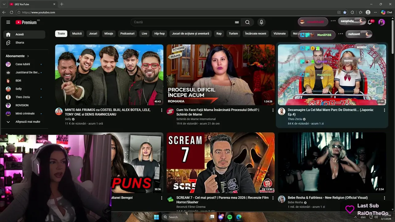Screen dimensions: 395x222
Task: Select Jocuri de acțiune și aventură chip
Action: [x=190, y=34]
